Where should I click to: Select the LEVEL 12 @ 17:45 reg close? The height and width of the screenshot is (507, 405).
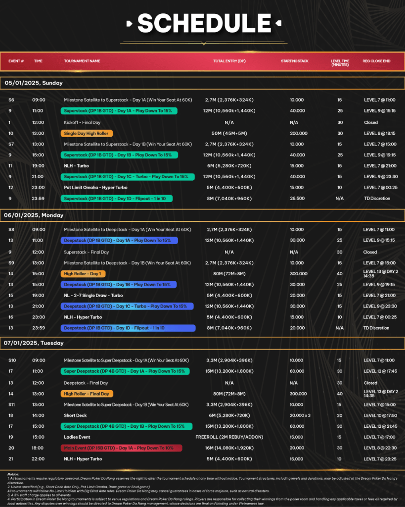point(380,371)
